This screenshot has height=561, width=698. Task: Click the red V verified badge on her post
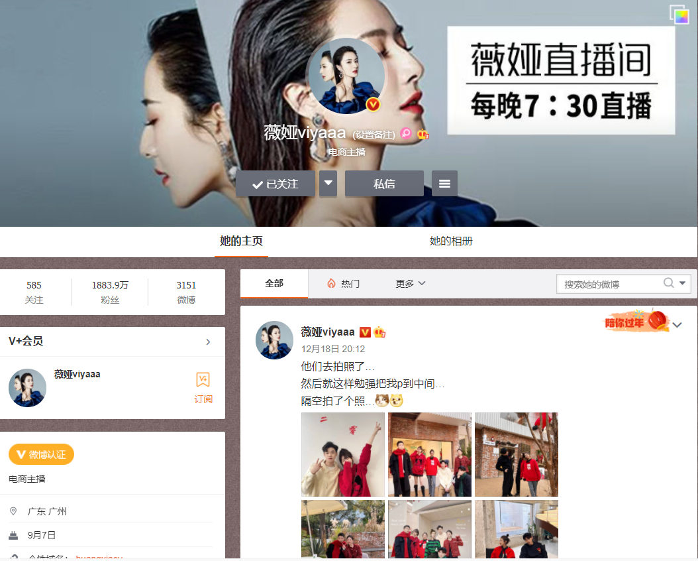[364, 332]
